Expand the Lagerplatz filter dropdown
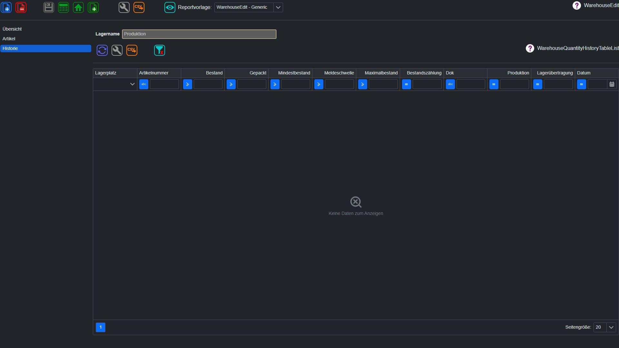This screenshot has width=619, height=348. tap(132, 84)
